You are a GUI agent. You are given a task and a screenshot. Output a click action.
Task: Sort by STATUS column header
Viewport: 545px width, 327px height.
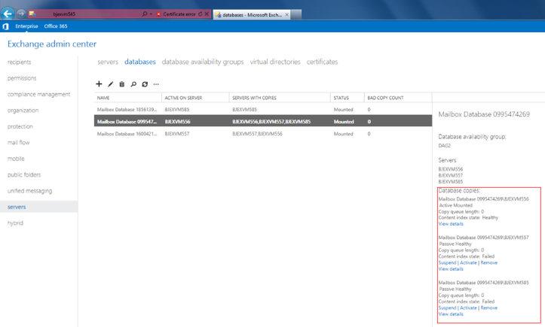(348, 98)
